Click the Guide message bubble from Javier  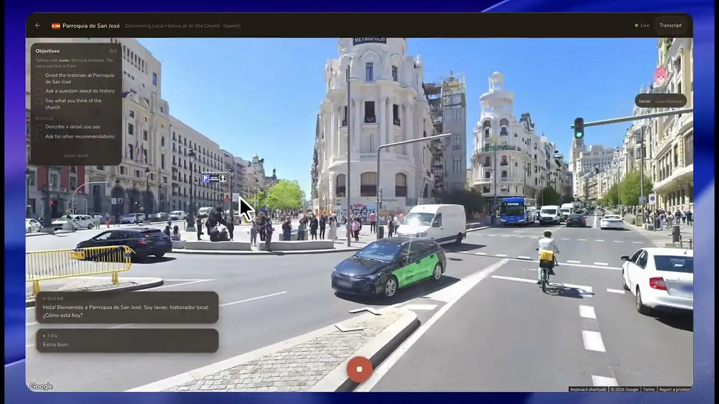(x=127, y=307)
